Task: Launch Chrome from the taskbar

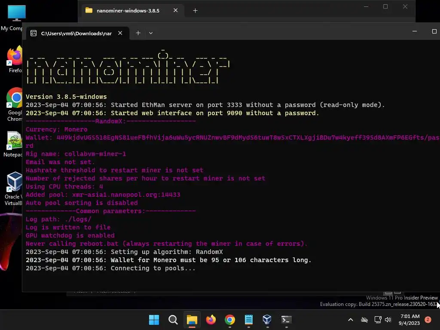Action: (230, 320)
